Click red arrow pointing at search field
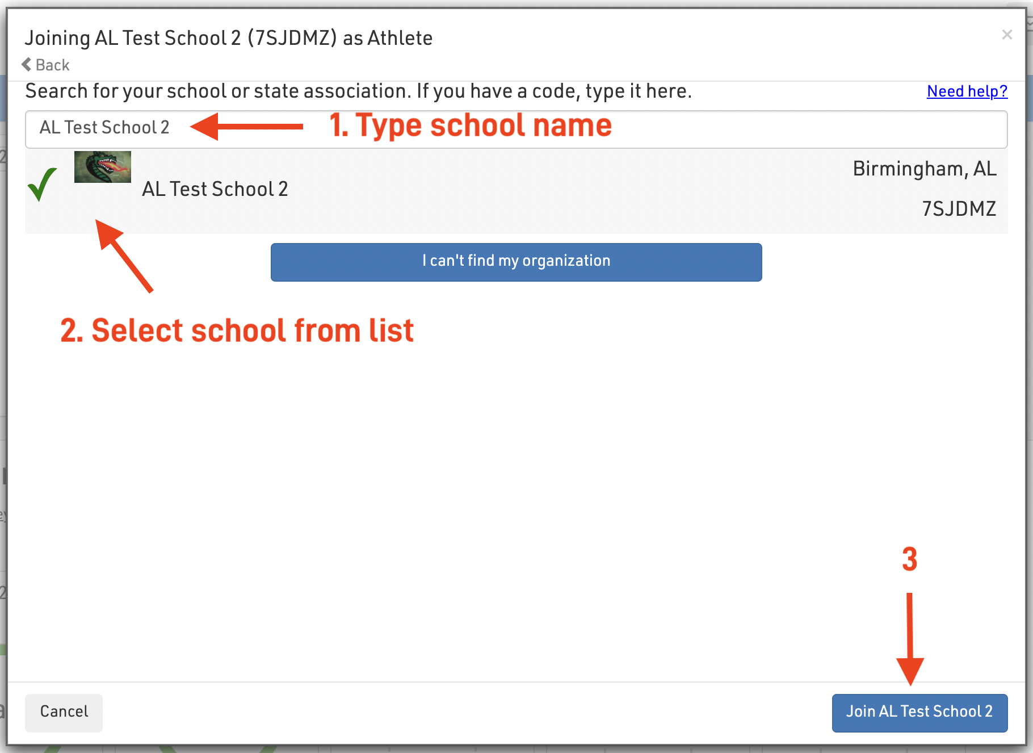The width and height of the screenshot is (1033, 753). coord(247,126)
